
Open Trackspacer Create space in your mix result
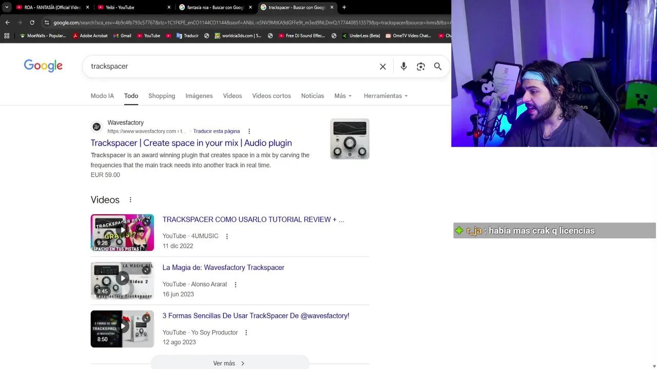point(191,143)
